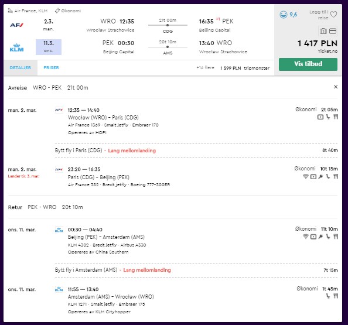Click meal icon on Wrocław–Paris flight
This screenshot has height=325, width=348.
click(x=336, y=117)
